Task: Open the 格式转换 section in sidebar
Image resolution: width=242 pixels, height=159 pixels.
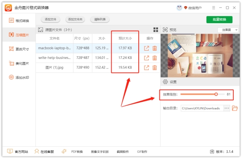Action: 19,21
